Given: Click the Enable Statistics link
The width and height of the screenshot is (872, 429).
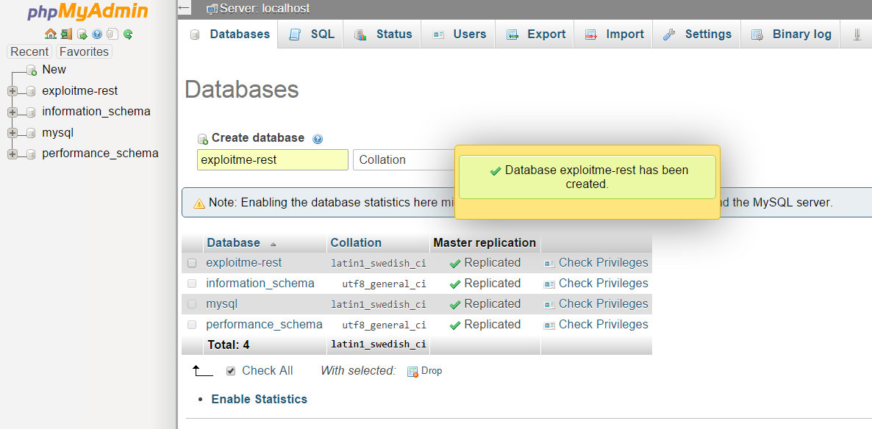Looking at the screenshot, I should (x=259, y=399).
